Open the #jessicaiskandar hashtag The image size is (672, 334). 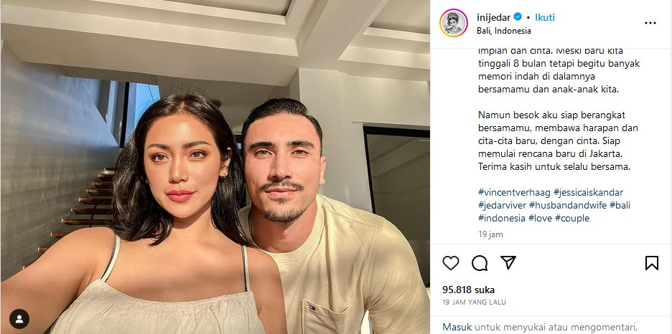point(588,192)
